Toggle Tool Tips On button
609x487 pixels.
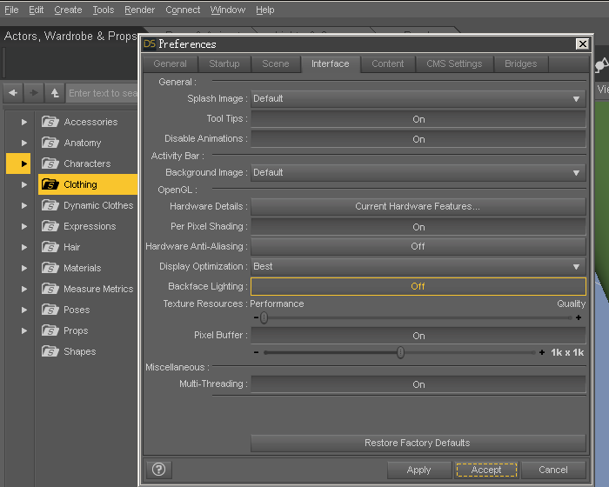(418, 119)
